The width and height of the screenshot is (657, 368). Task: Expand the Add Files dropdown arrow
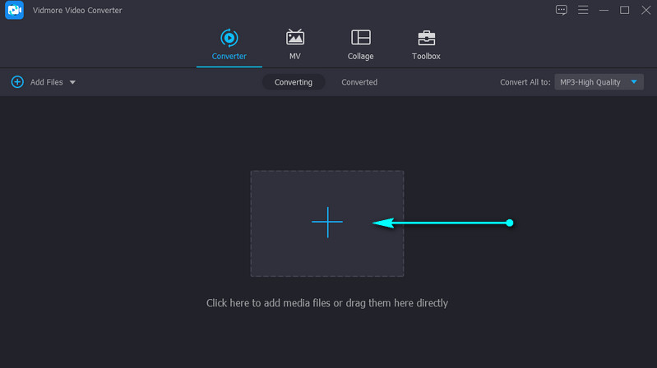pos(72,82)
